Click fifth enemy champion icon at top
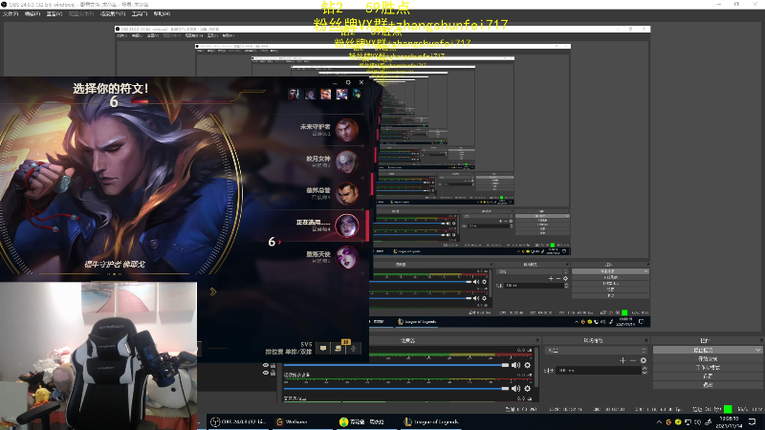The width and height of the screenshot is (765, 430). [x=357, y=94]
